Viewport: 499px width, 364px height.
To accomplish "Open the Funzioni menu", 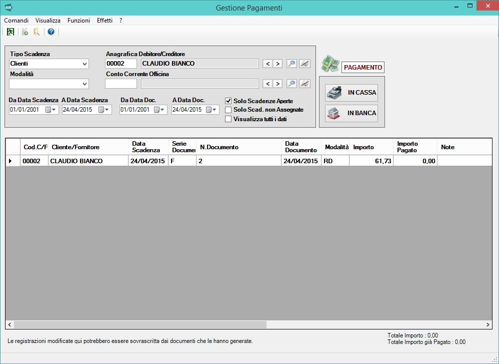I will (x=78, y=21).
